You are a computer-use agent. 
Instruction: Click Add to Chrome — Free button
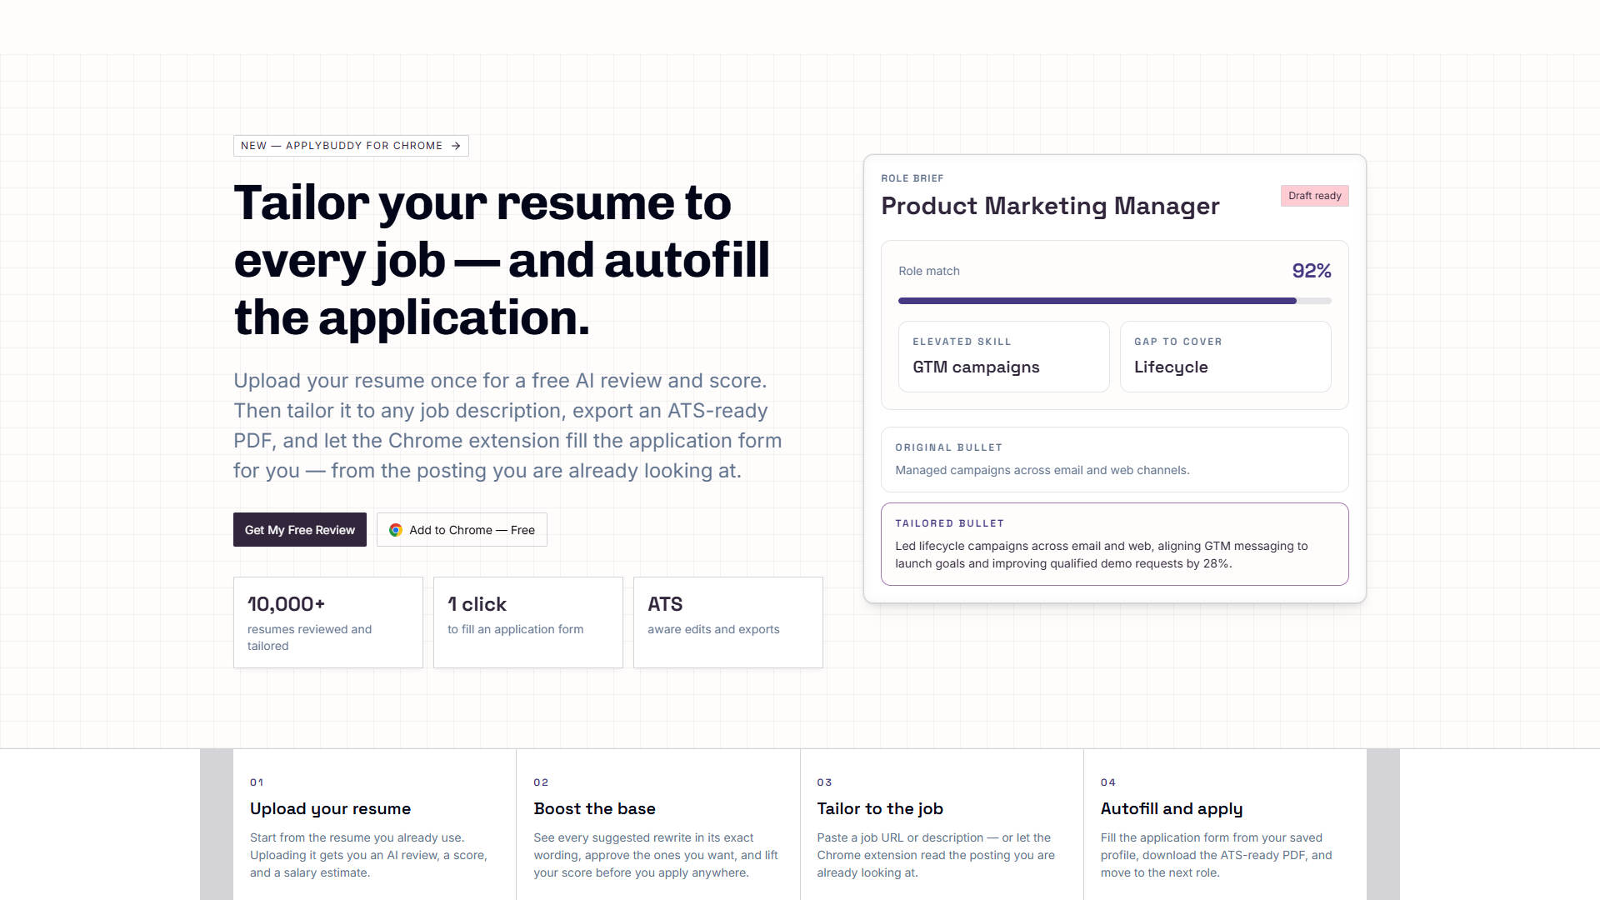462,530
